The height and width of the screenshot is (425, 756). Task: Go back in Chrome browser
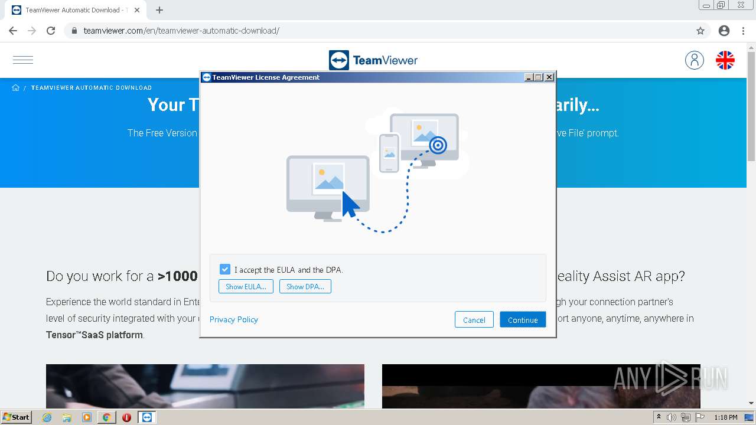coord(13,31)
